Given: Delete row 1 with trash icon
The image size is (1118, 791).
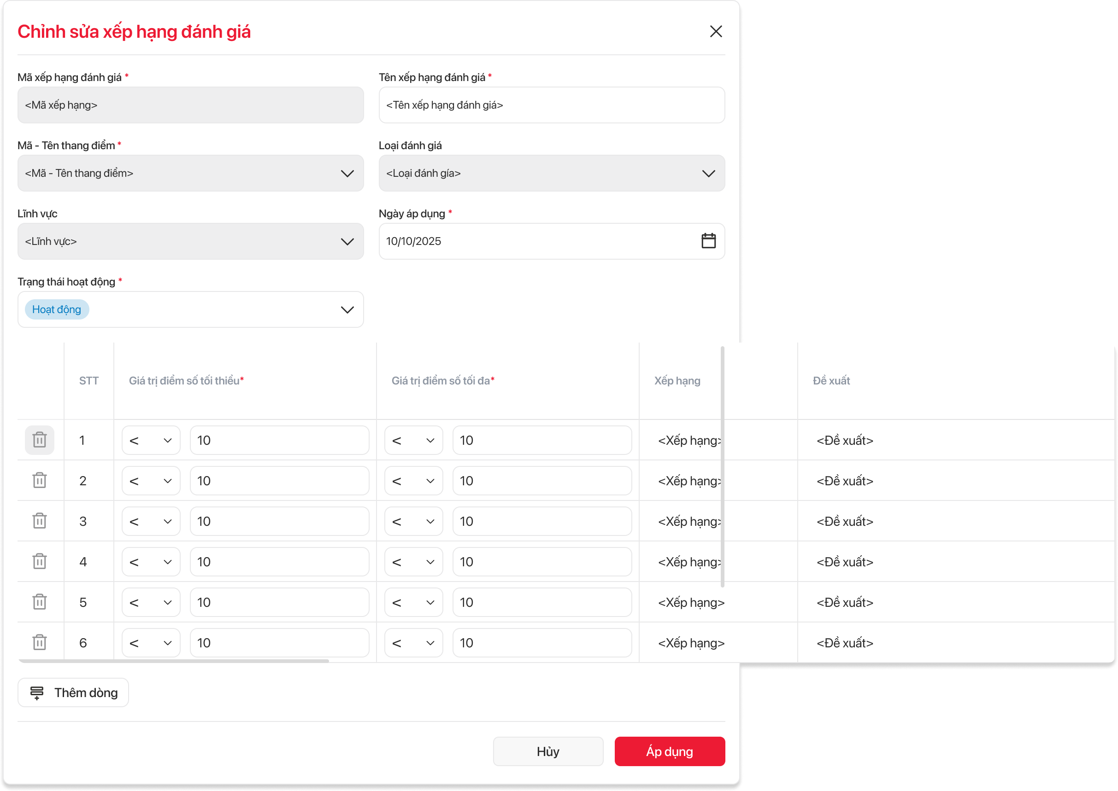Looking at the screenshot, I should click(x=40, y=440).
